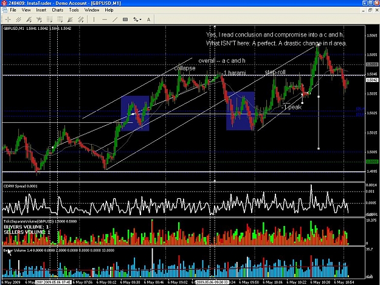Click the SELLERS VOLUME text

click(x=27, y=232)
